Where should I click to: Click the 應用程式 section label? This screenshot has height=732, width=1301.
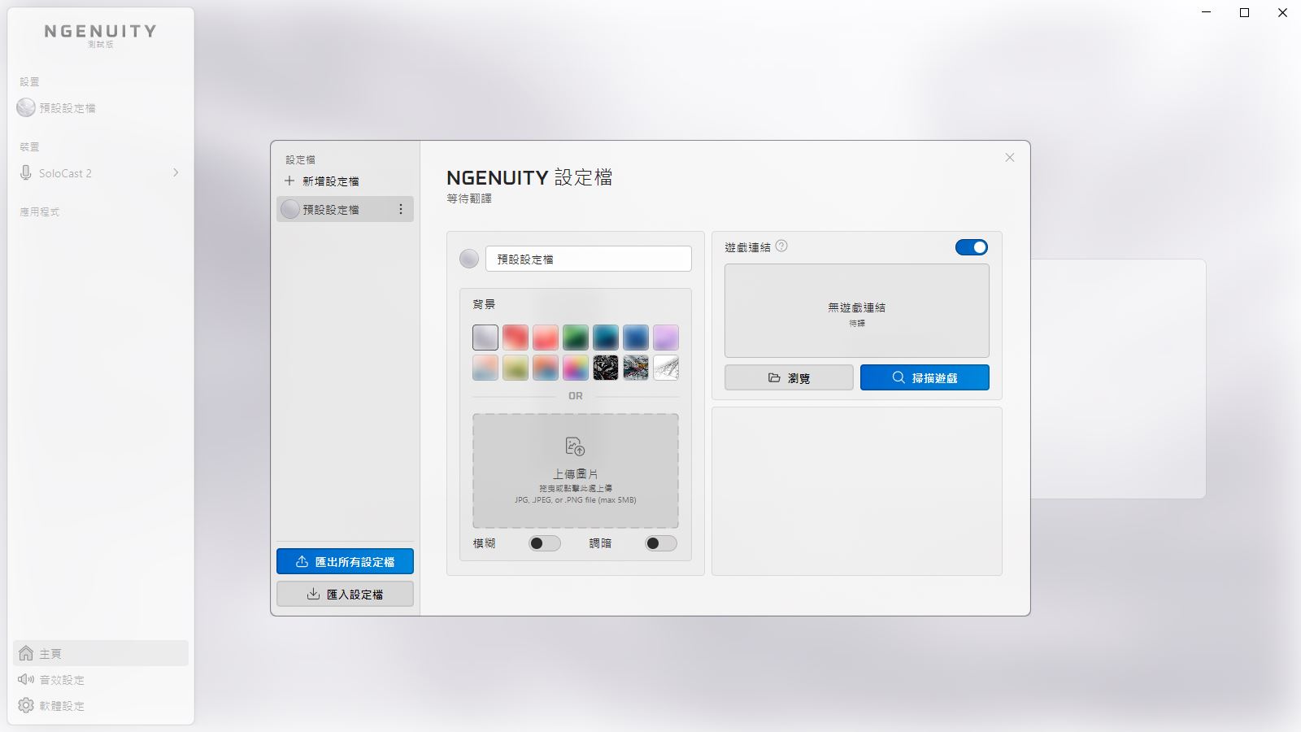pos(40,211)
